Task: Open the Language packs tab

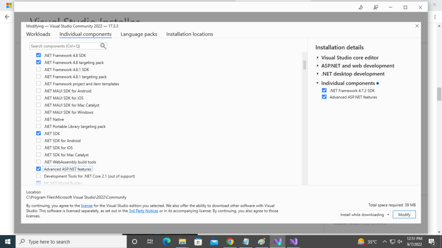Action: [139, 34]
